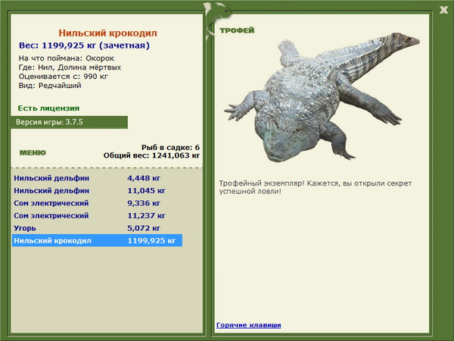This screenshot has height=341, width=454.
Task: Click the Вид: Редчайший line
Action: coord(50,86)
